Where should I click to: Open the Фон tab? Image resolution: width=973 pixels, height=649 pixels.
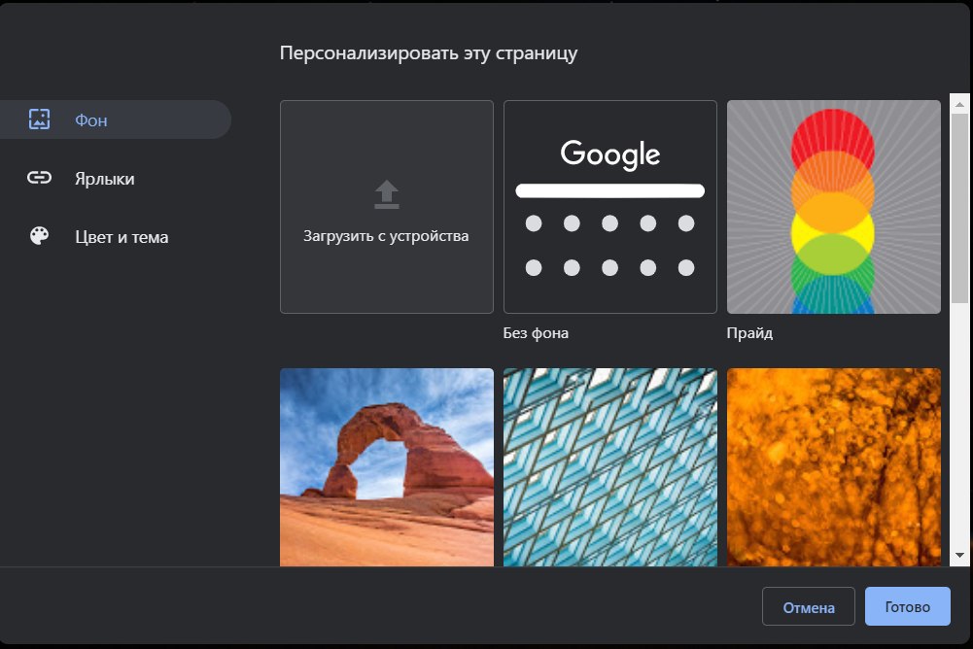click(x=116, y=120)
